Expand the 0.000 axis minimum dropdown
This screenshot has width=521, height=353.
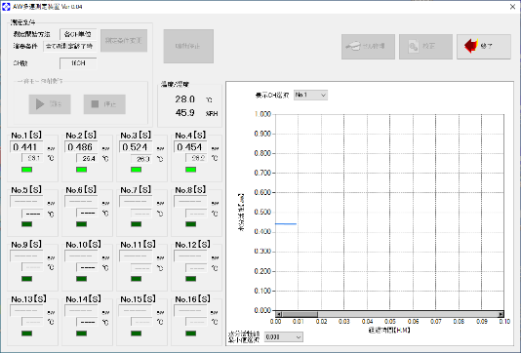tap(284, 337)
